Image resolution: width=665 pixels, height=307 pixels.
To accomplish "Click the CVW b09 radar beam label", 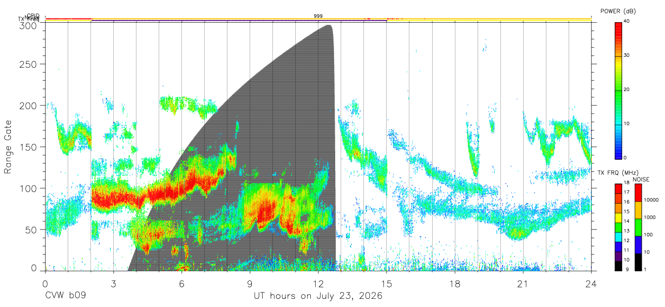I will (66, 296).
